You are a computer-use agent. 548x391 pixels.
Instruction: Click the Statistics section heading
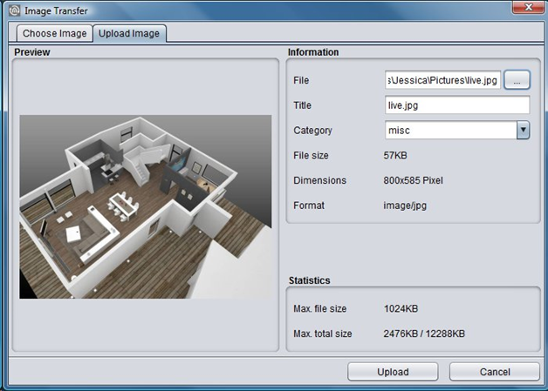pyautogui.click(x=309, y=280)
